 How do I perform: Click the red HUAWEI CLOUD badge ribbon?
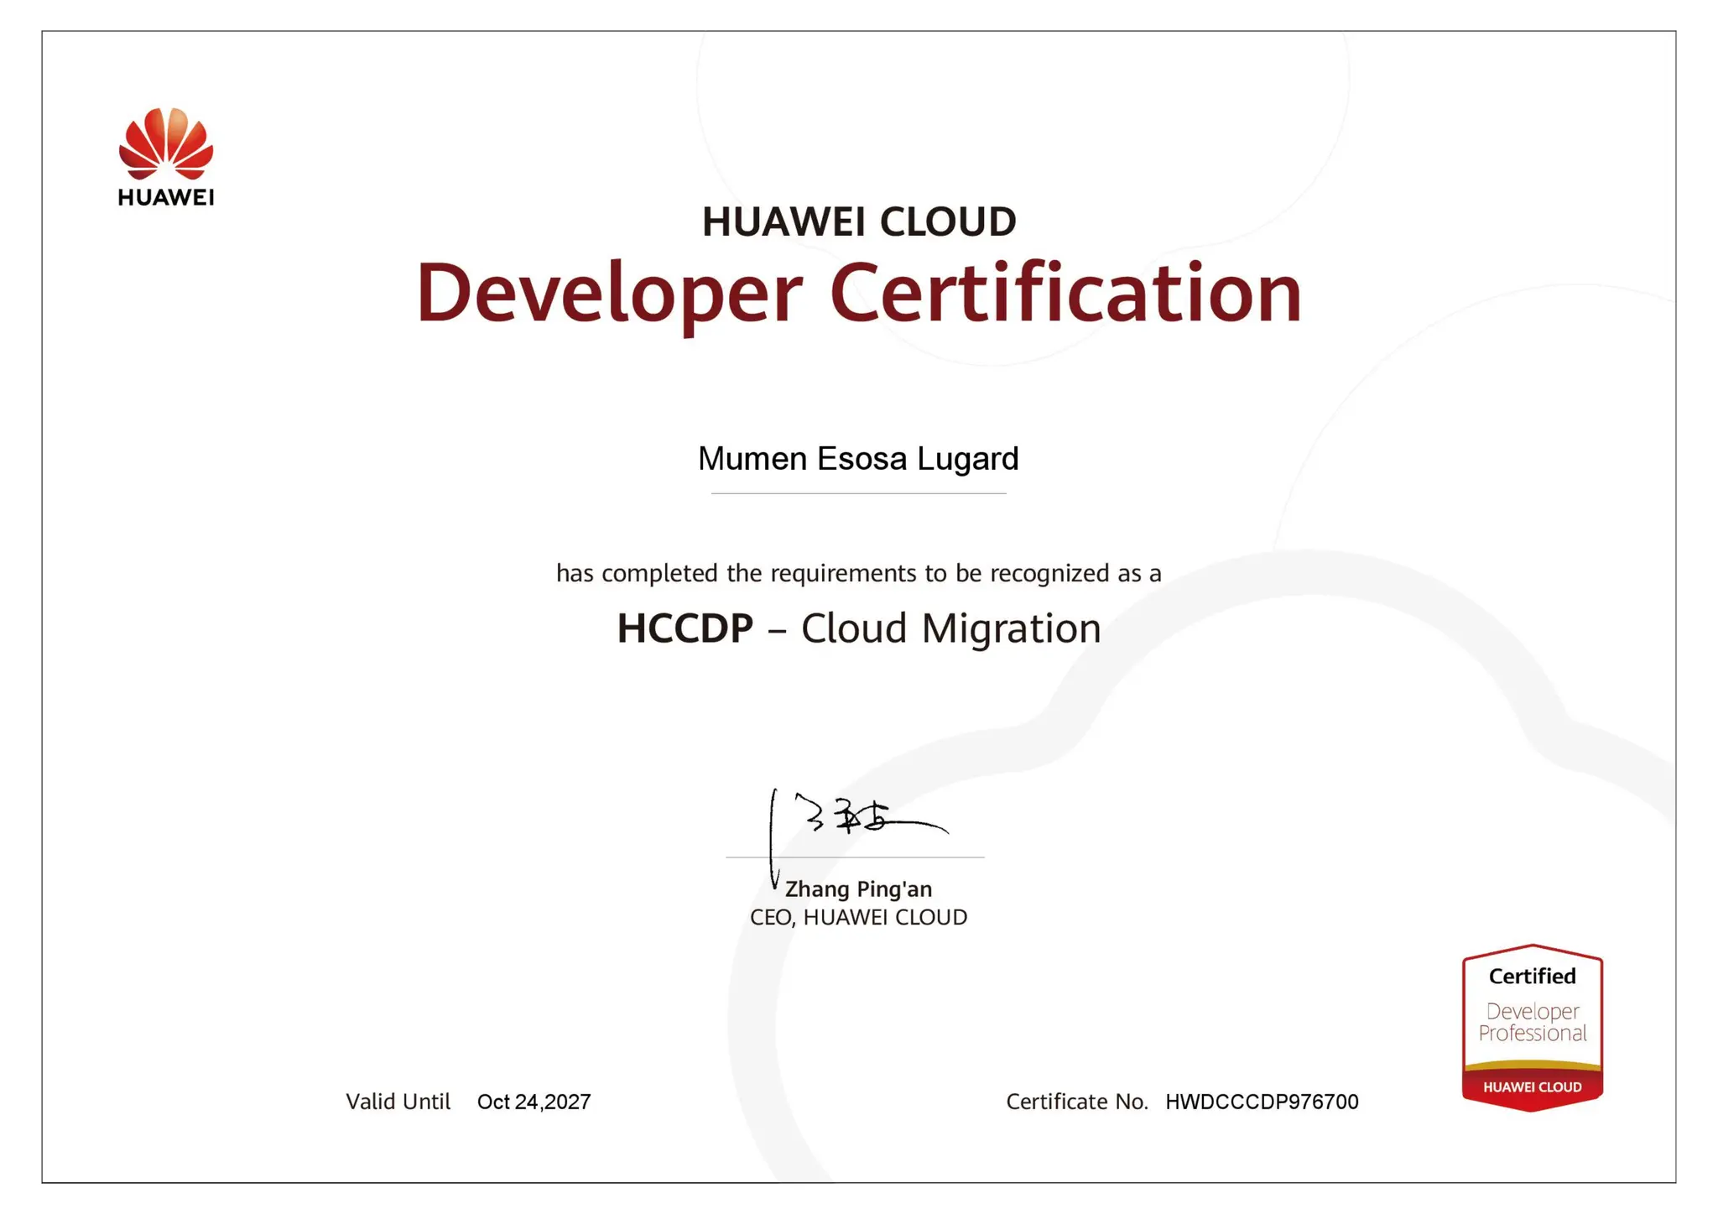pyautogui.click(x=1532, y=1087)
